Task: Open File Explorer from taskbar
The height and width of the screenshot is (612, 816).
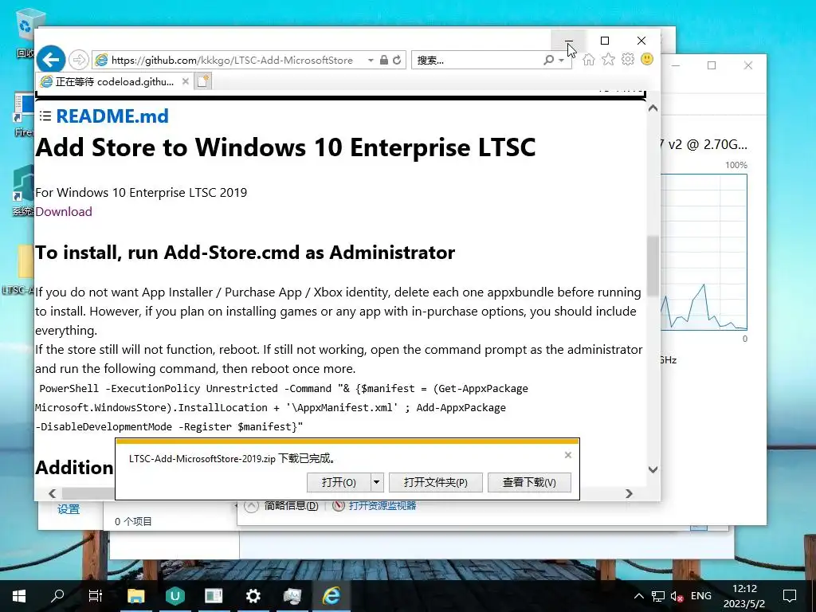Action: point(135,596)
